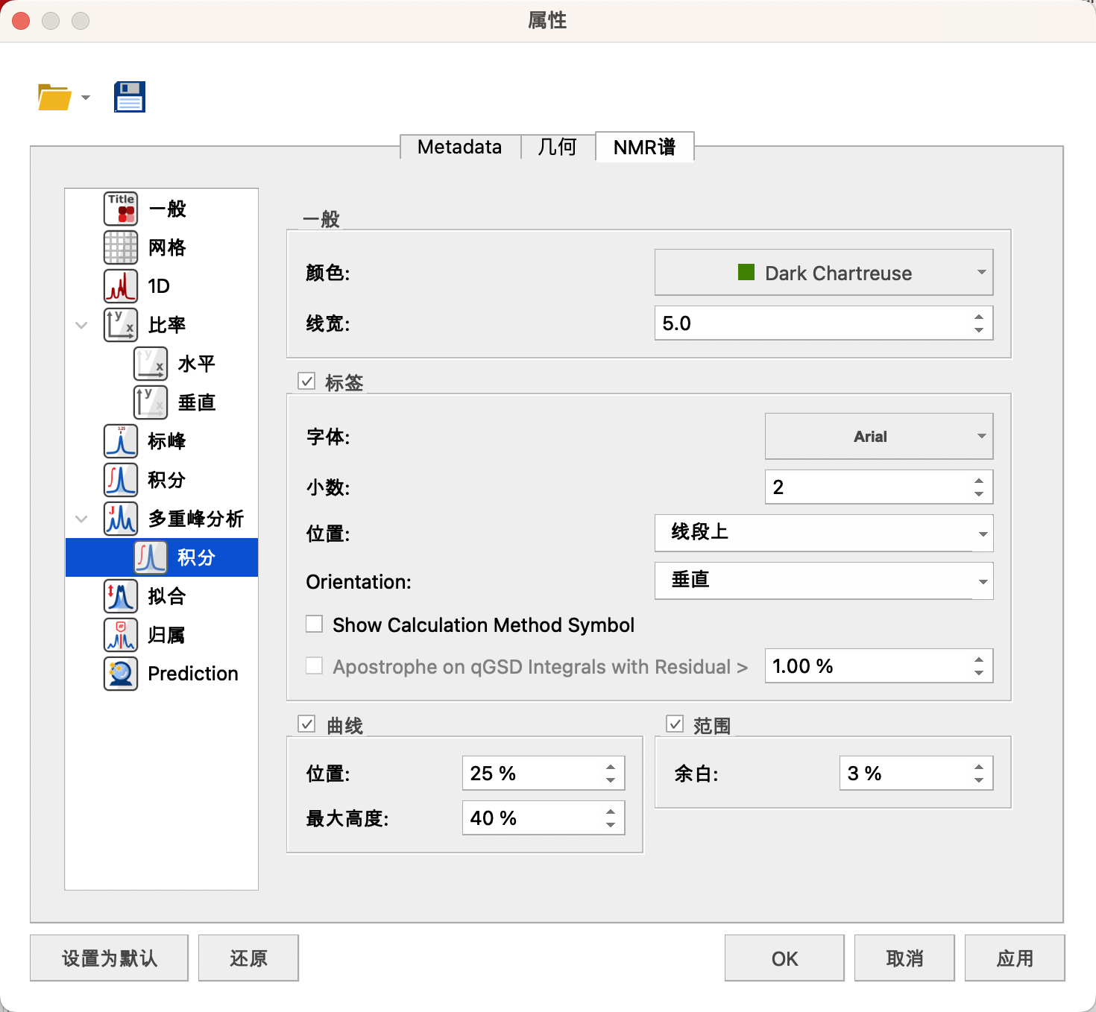Click the 取消 cancel button

pos(904,958)
